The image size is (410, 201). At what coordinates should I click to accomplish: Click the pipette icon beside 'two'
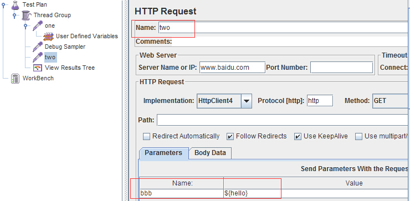38,57
